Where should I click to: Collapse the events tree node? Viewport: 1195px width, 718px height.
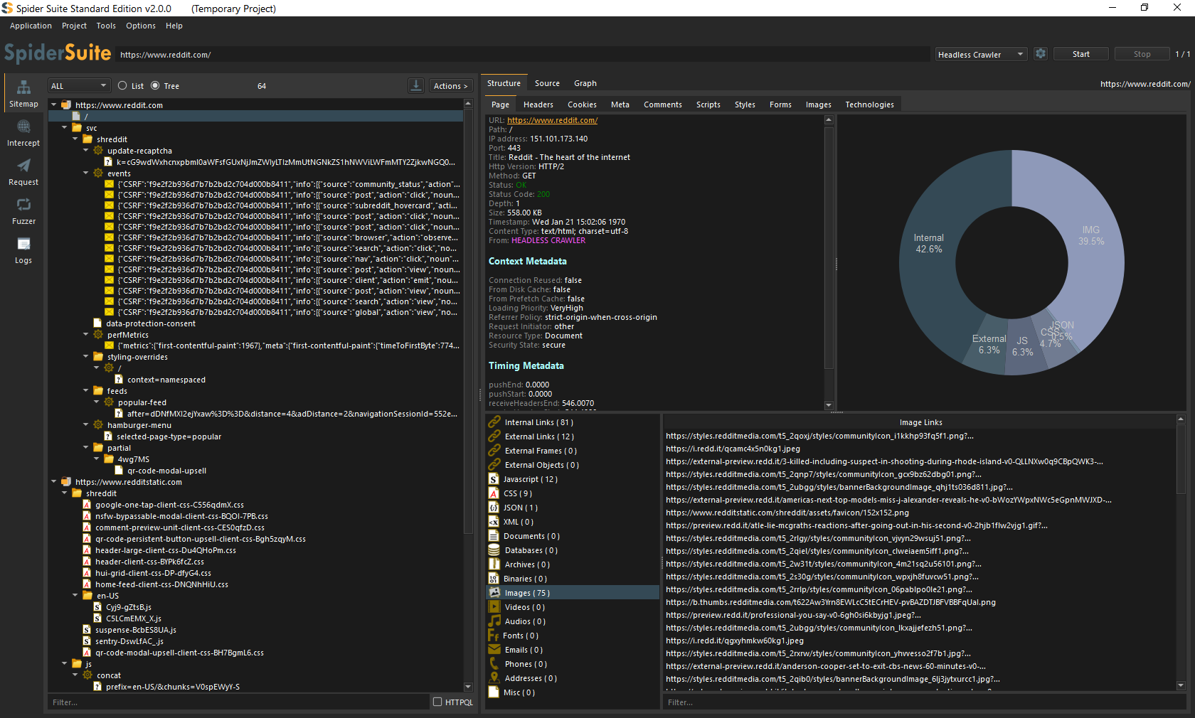point(86,173)
